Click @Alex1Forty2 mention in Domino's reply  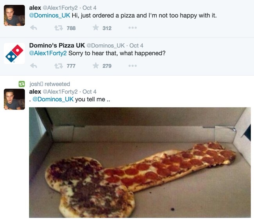pos(48,53)
